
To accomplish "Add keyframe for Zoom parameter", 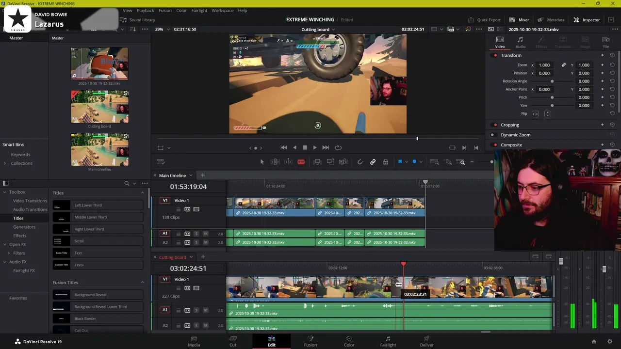I will (602, 65).
